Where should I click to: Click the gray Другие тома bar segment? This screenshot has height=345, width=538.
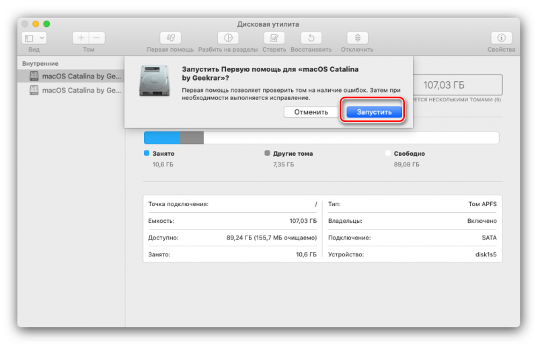coord(192,138)
